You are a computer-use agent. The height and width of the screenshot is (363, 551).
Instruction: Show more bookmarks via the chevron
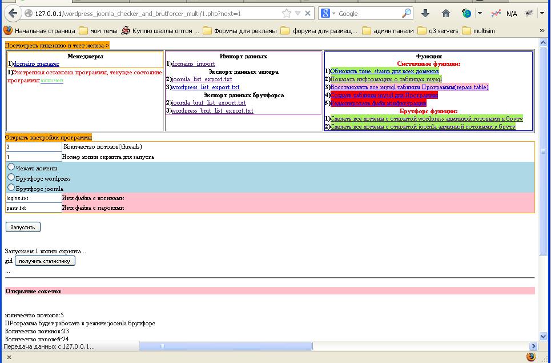pyautogui.click(x=542, y=31)
